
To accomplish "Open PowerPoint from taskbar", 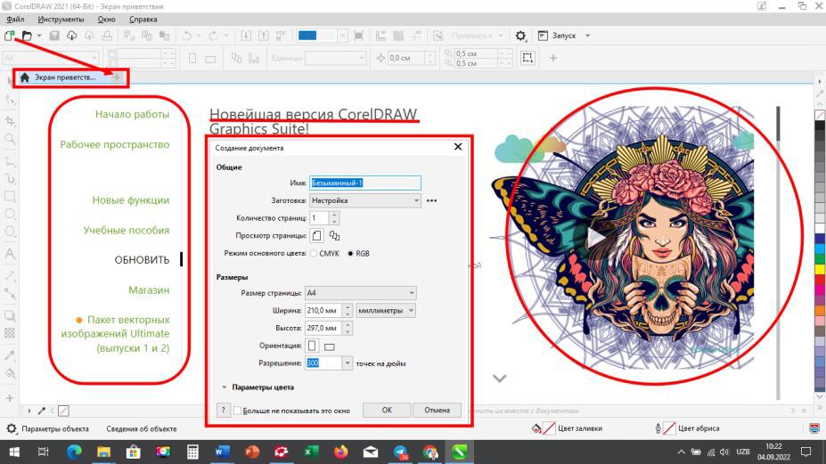I will pos(252,452).
